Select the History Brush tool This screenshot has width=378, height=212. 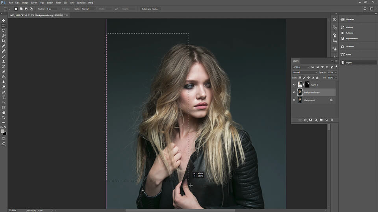click(x=4, y=66)
